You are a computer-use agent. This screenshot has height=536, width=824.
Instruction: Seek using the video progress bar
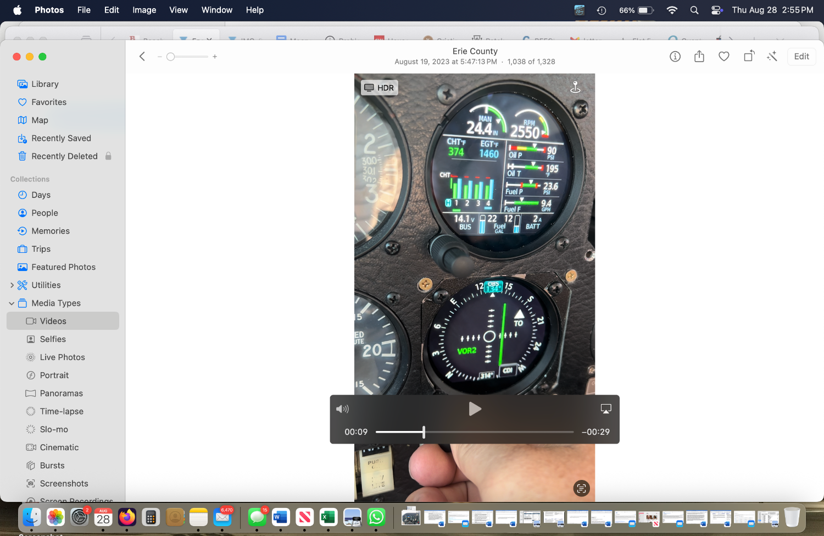pyautogui.click(x=475, y=432)
